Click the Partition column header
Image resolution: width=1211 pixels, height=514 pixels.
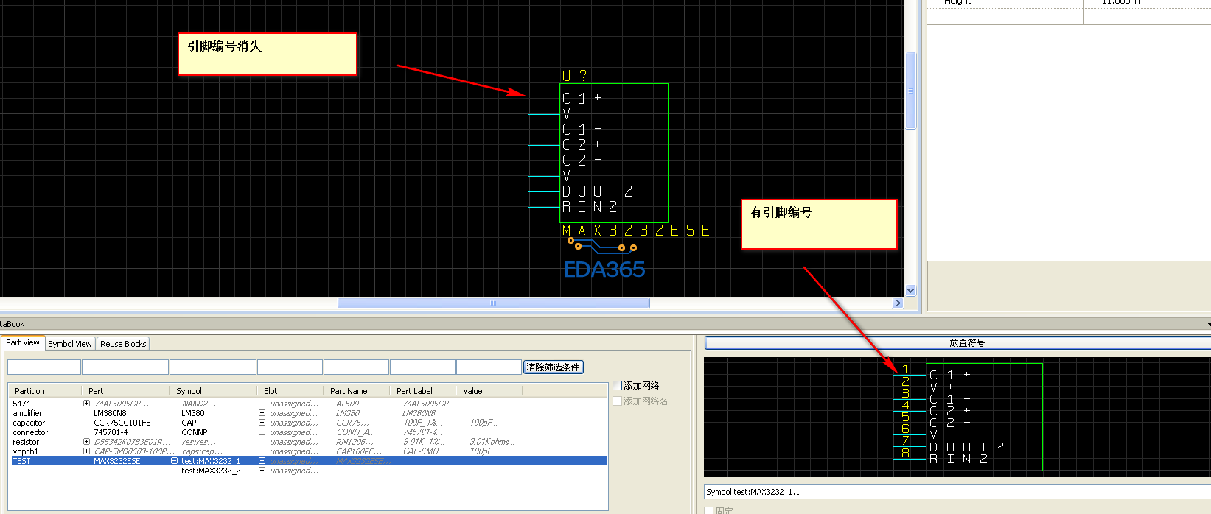(x=45, y=391)
